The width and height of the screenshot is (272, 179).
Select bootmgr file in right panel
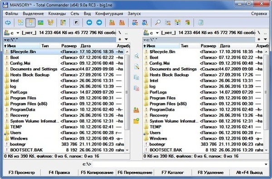[203, 144]
